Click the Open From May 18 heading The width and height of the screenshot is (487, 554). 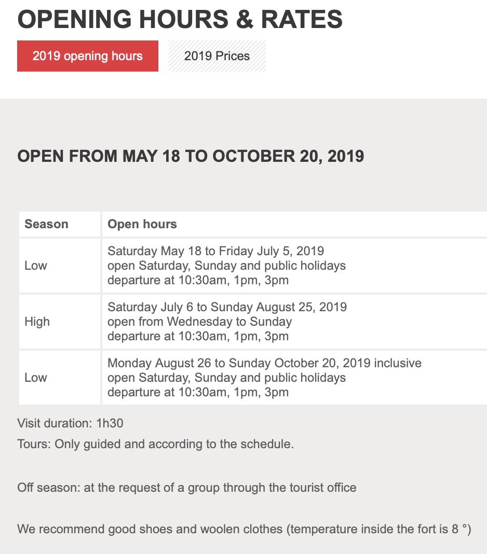(191, 156)
